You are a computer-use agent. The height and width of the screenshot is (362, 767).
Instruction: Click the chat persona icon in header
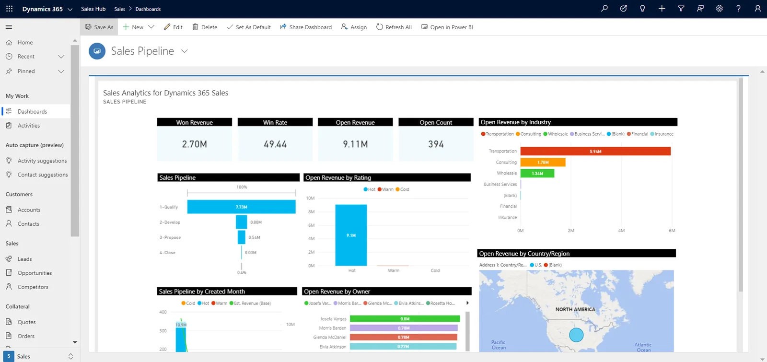click(x=700, y=9)
